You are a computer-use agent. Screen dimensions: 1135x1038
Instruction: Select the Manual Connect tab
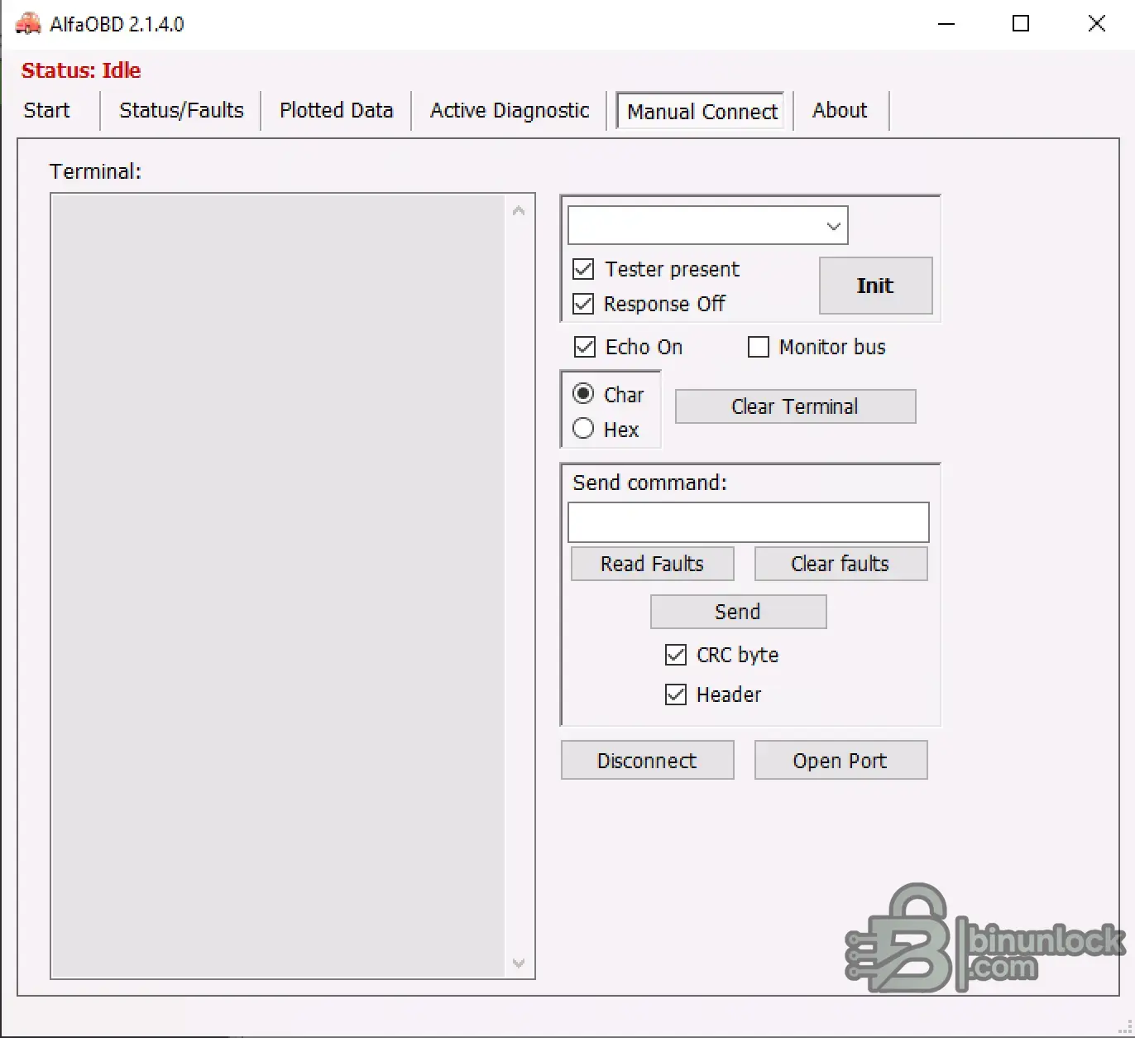pyautogui.click(x=702, y=111)
